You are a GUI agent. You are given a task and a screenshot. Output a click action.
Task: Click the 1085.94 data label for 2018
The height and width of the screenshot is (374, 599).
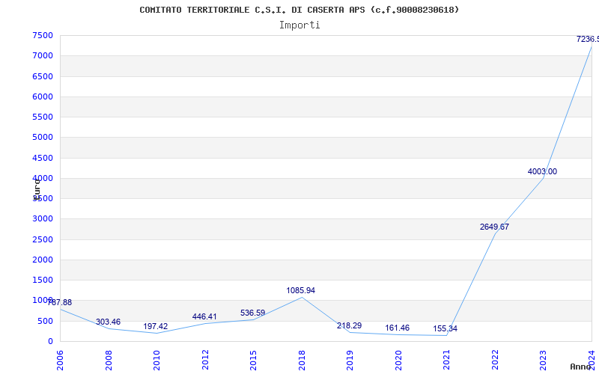click(x=300, y=290)
